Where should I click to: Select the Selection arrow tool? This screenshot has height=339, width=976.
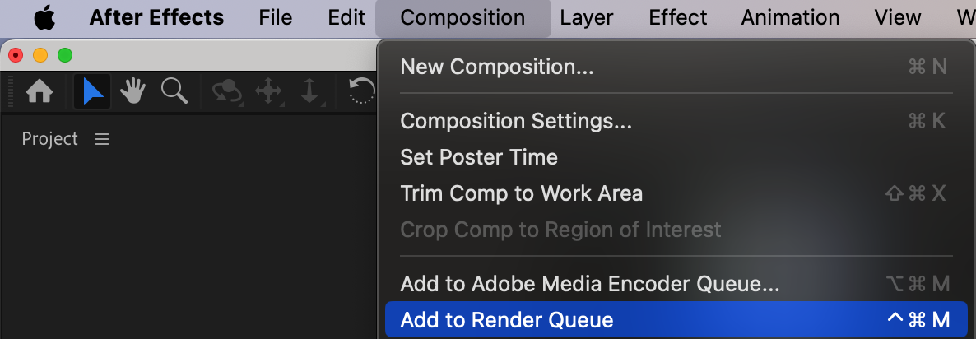tap(92, 91)
